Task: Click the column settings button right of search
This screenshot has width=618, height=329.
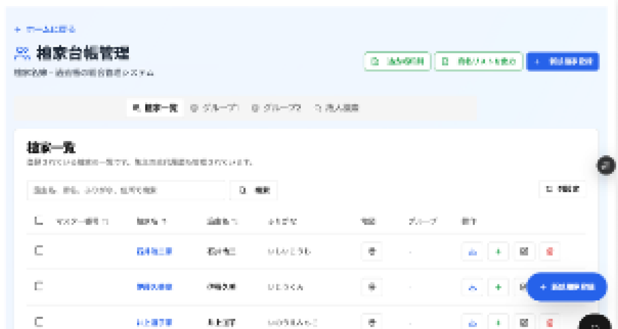Action: [x=562, y=189]
